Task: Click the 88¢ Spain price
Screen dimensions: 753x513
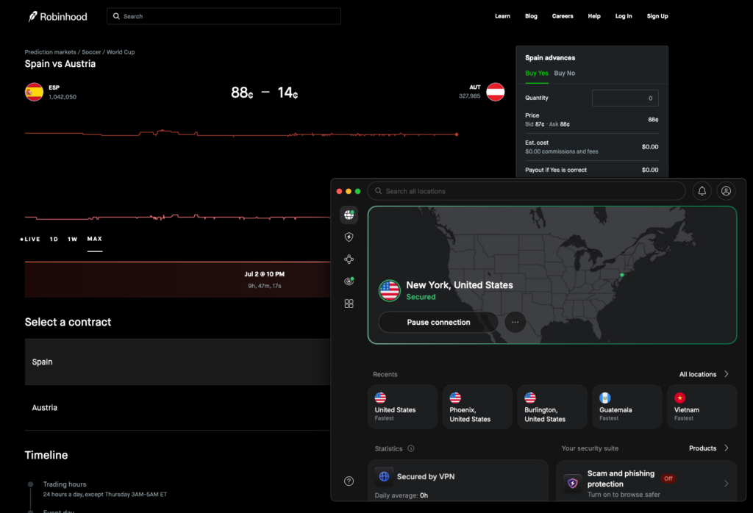Action: click(242, 93)
